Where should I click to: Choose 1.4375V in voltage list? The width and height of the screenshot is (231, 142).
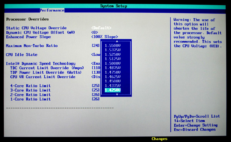point(112,86)
